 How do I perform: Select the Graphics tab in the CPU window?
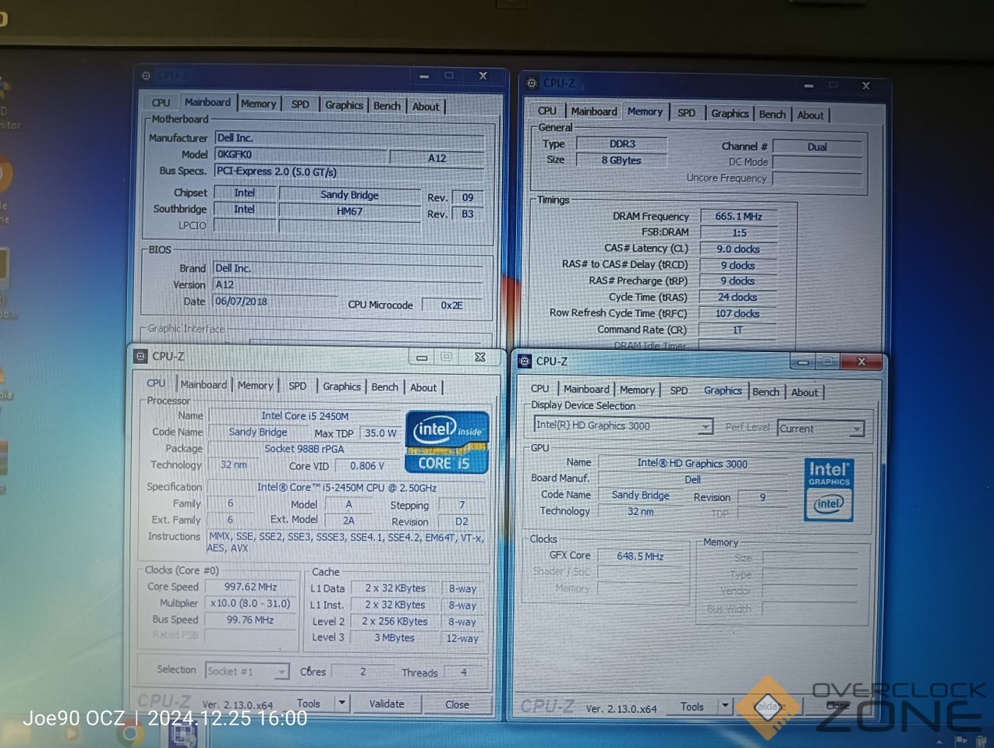coord(341,386)
